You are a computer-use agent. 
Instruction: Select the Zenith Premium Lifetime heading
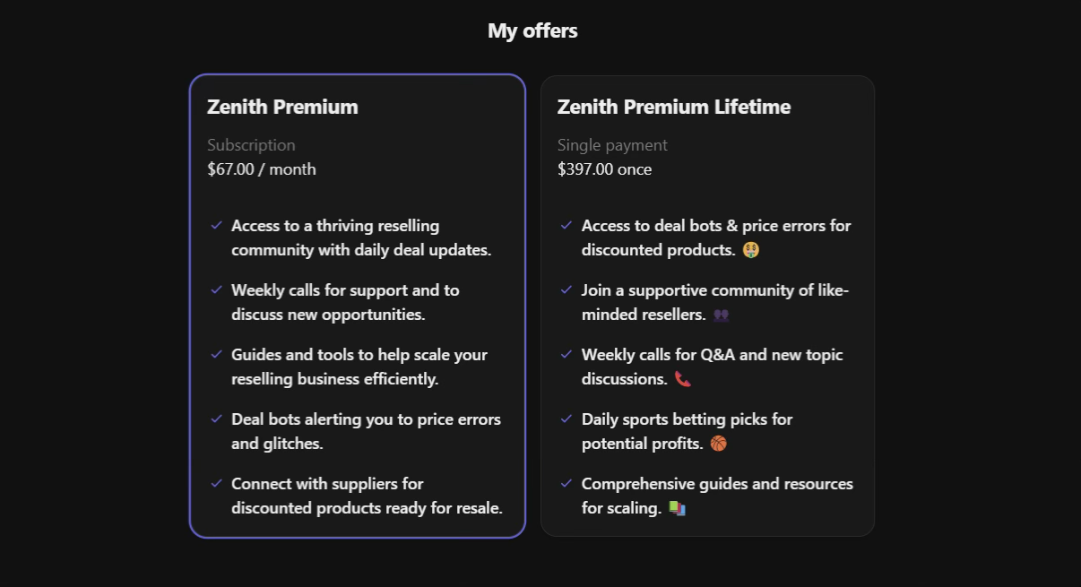[674, 107]
